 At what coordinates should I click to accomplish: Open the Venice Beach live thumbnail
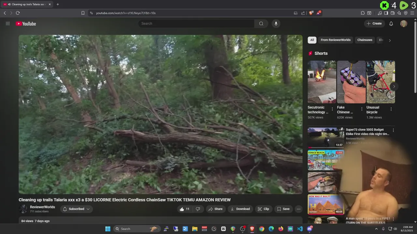tap(326, 160)
